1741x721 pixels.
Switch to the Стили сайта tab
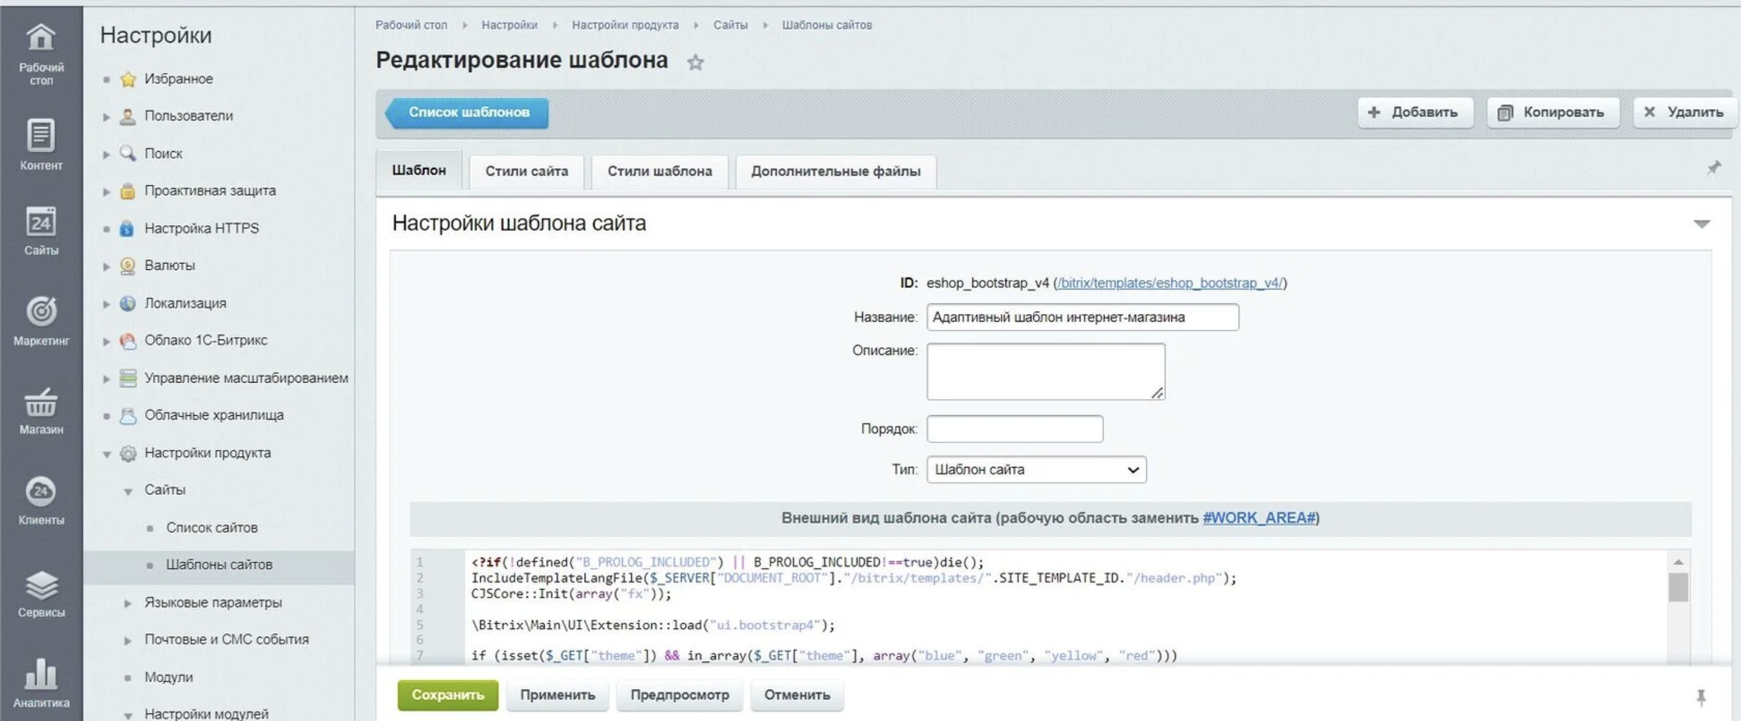click(x=526, y=172)
